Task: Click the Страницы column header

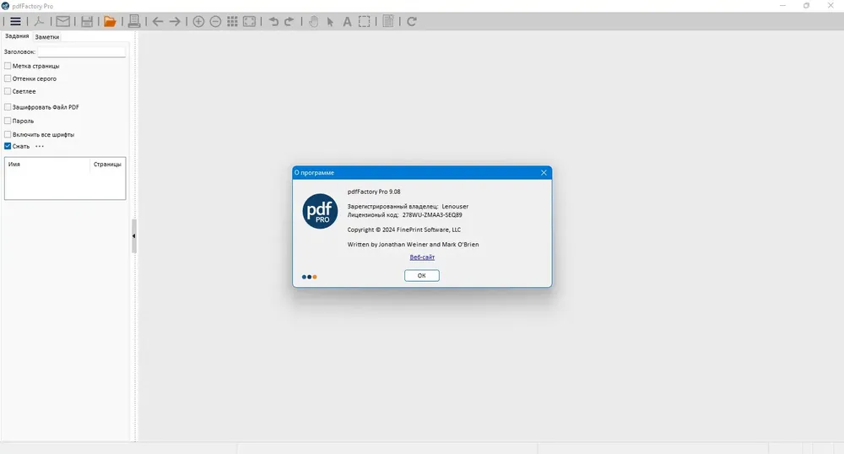Action: 107,164
